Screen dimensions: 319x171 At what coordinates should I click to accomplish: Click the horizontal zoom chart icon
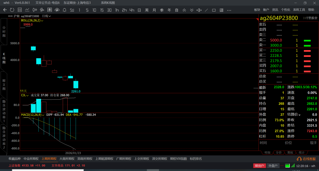click(x=199, y=10)
